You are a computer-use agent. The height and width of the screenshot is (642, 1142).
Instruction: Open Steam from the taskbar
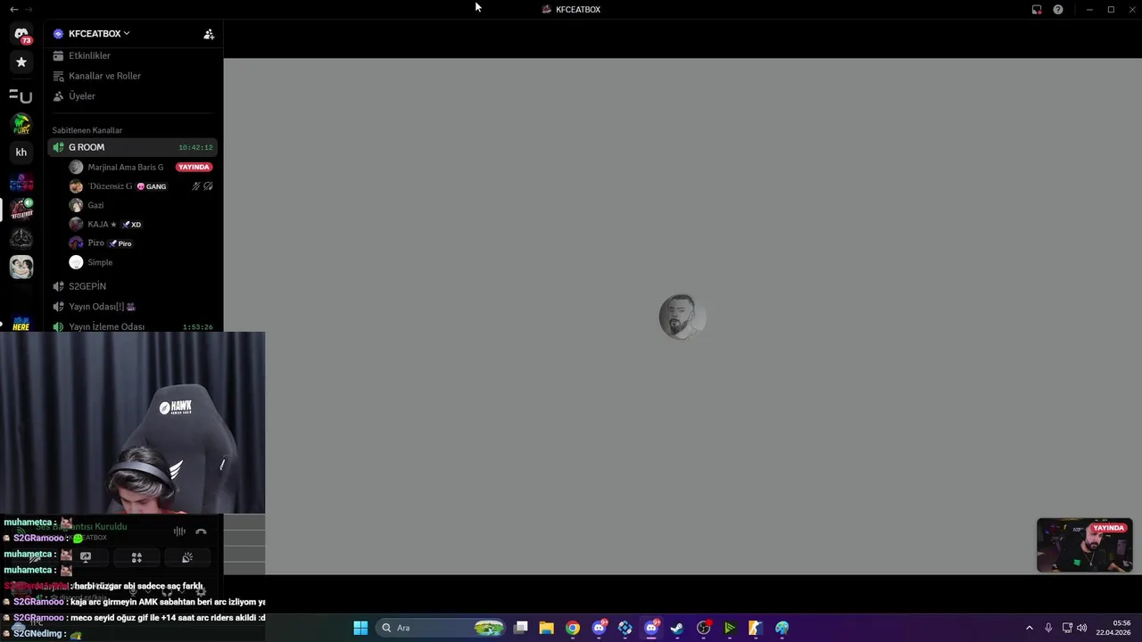coord(677,628)
